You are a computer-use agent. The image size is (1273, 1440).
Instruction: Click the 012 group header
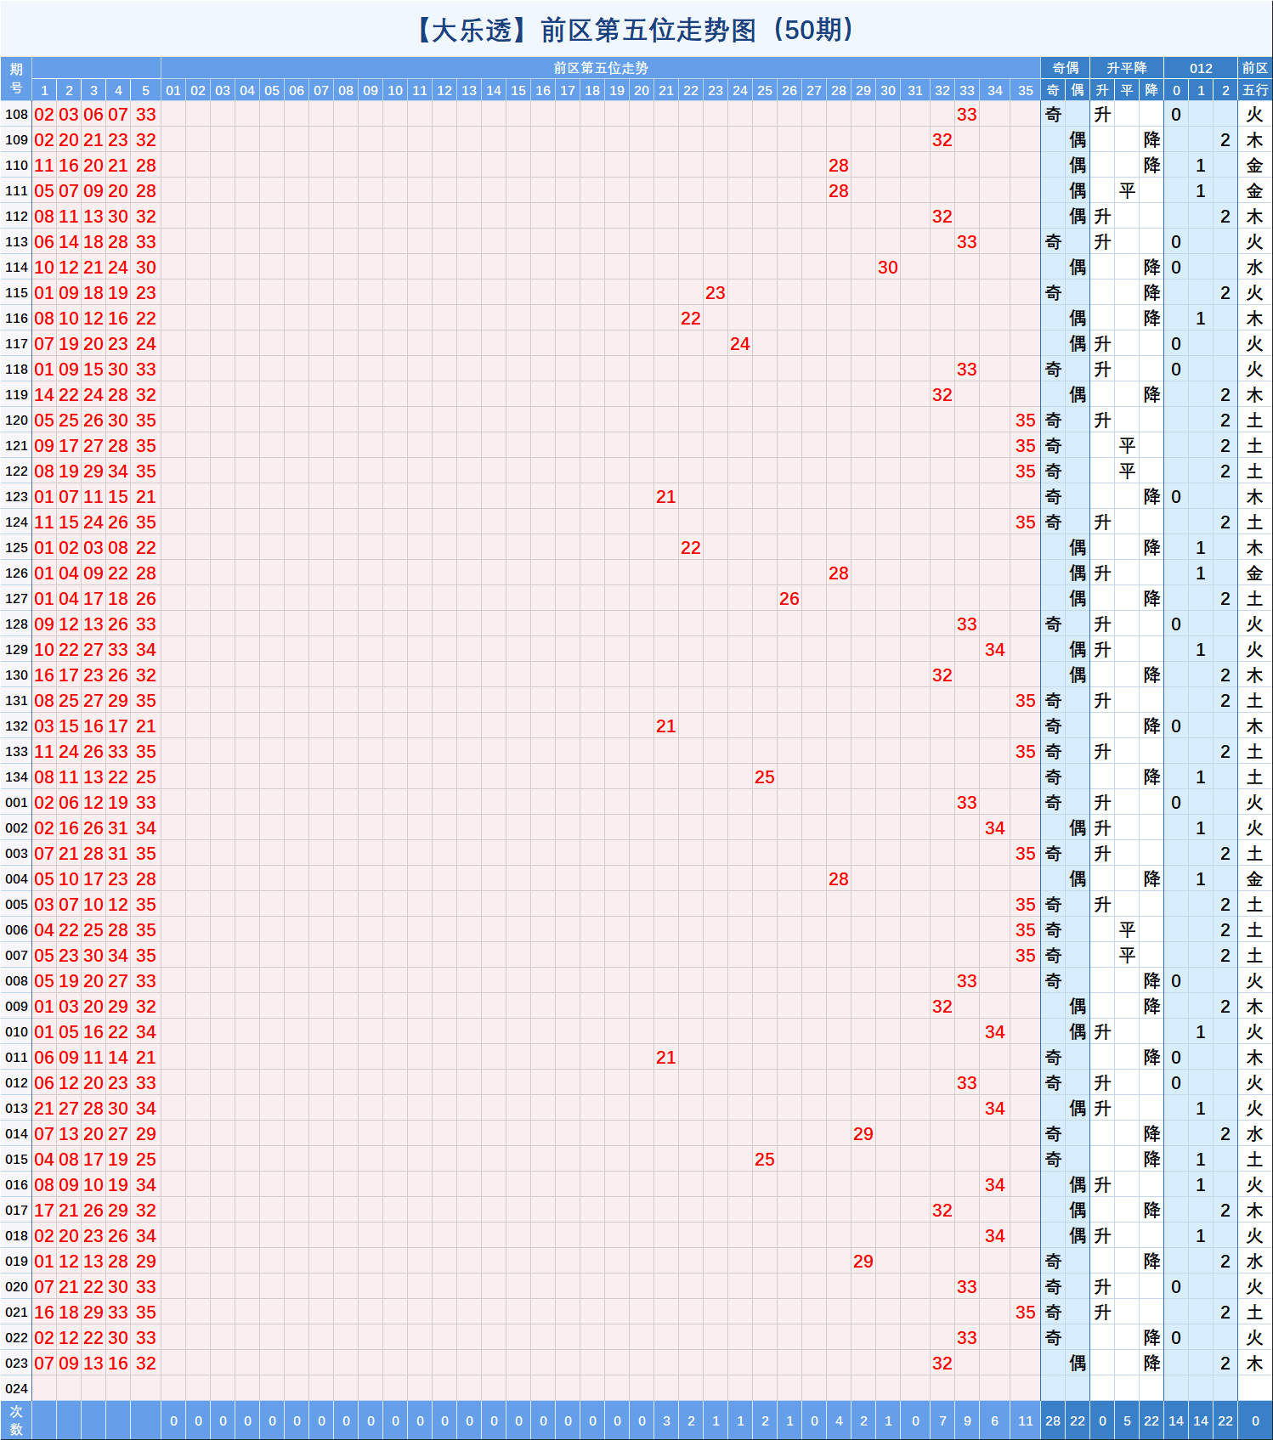pyautogui.click(x=1201, y=68)
